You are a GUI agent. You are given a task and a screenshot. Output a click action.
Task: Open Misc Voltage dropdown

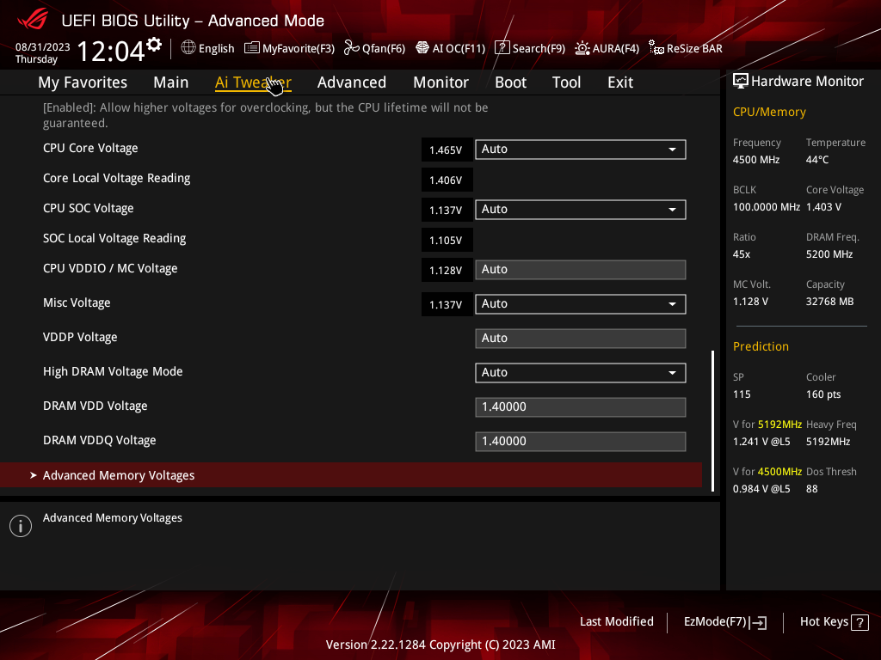coord(581,303)
